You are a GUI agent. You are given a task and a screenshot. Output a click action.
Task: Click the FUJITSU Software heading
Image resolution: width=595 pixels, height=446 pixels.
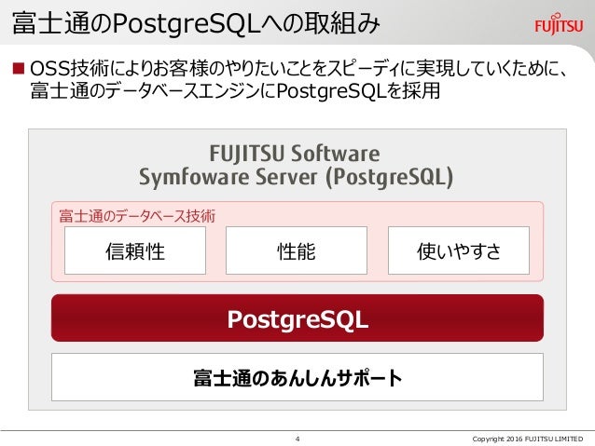295,154
